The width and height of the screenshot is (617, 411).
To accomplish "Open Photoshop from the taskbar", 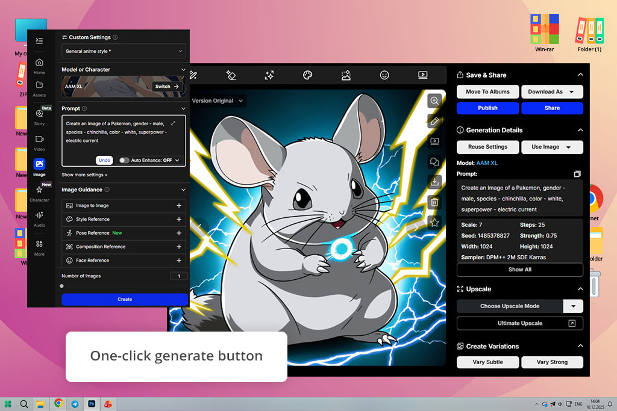I will [x=92, y=404].
